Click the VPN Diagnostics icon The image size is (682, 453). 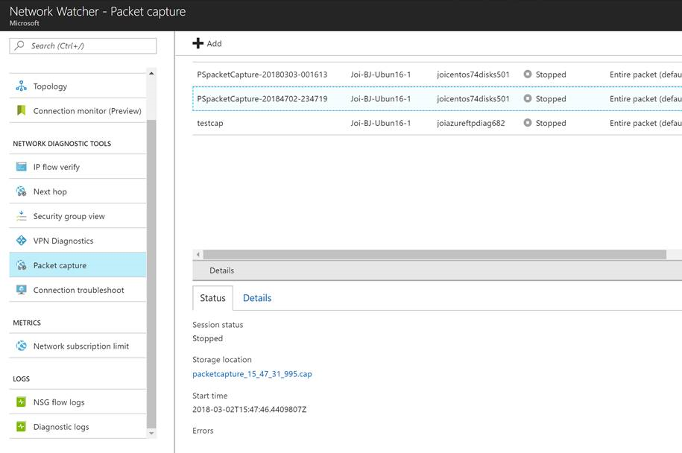[x=21, y=241]
